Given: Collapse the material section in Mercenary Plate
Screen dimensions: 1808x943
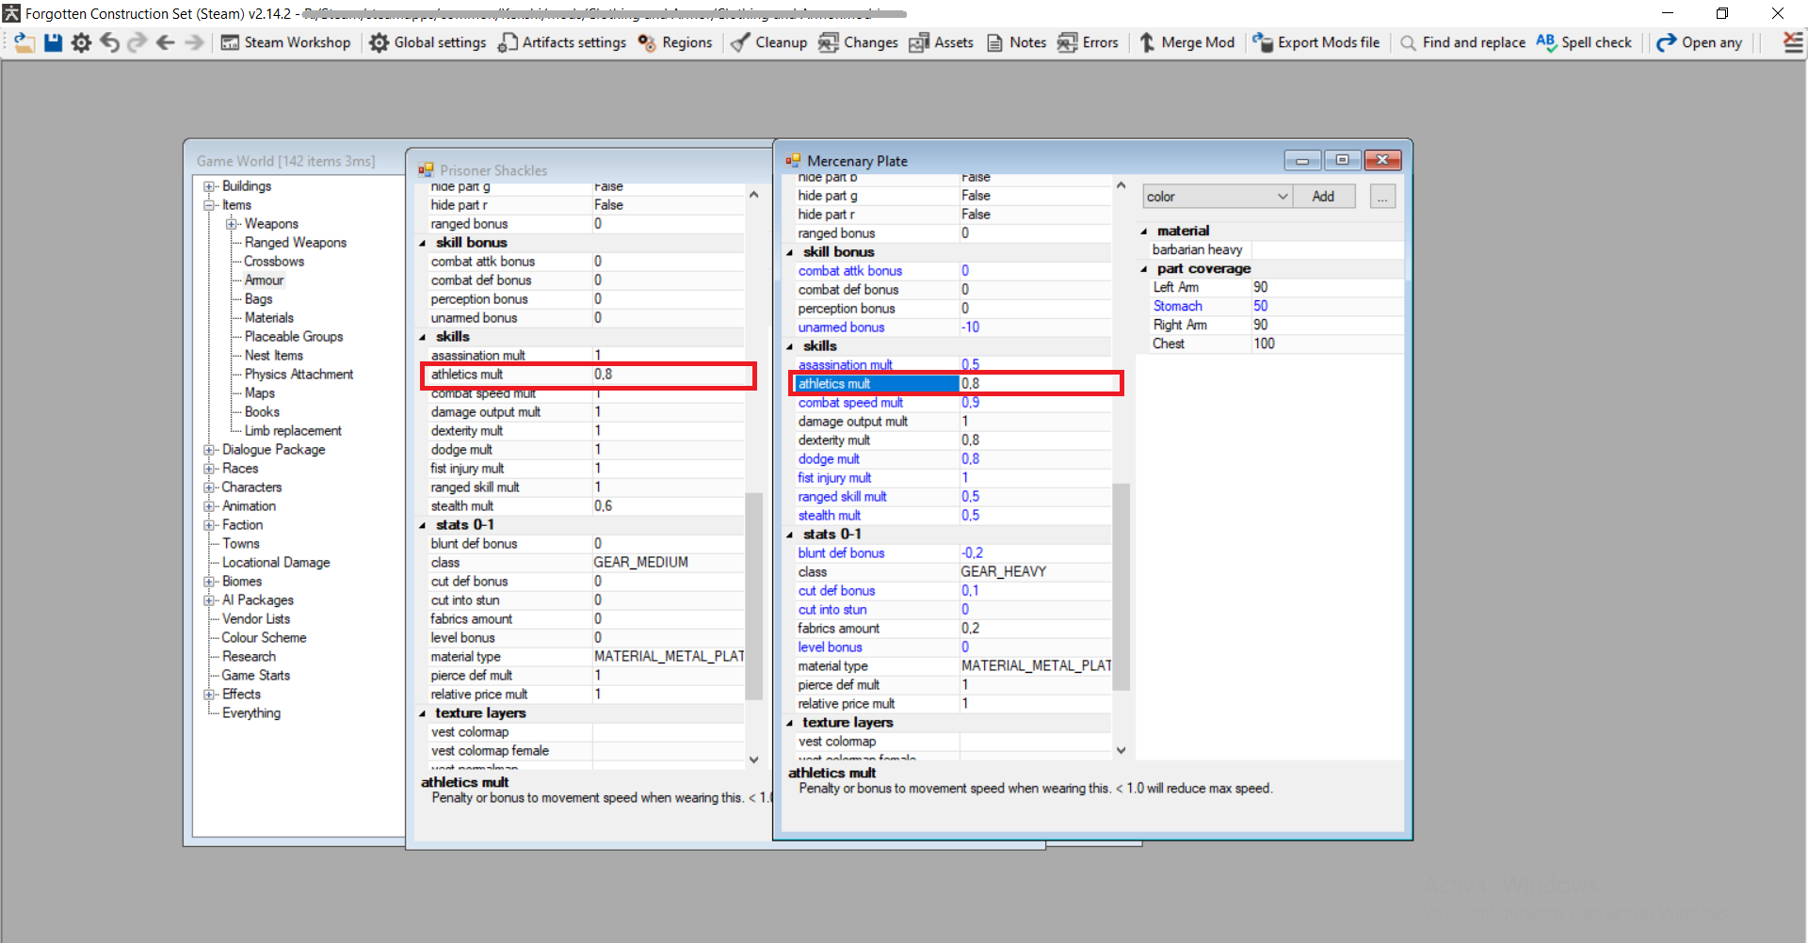Looking at the screenshot, I should (x=1144, y=232).
